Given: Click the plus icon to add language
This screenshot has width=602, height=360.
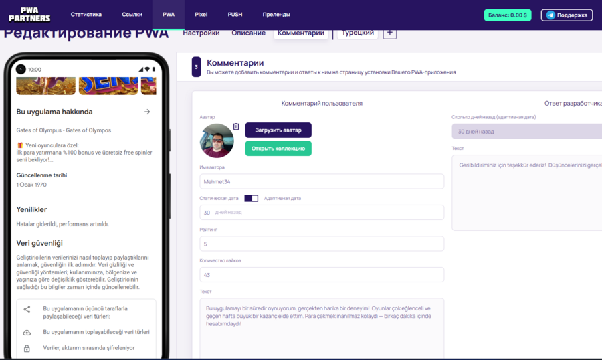Looking at the screenshot, I should [389, 33].
